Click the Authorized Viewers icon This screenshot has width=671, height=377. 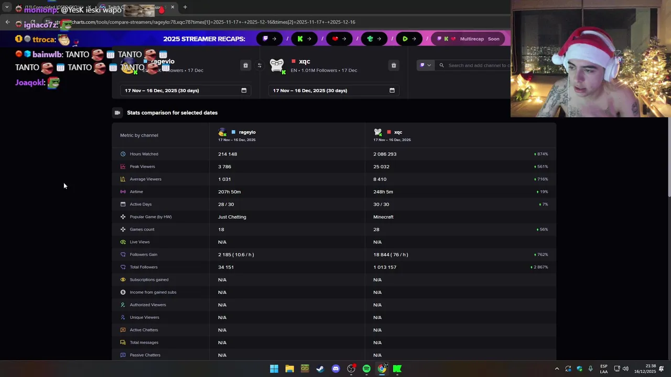123,305
